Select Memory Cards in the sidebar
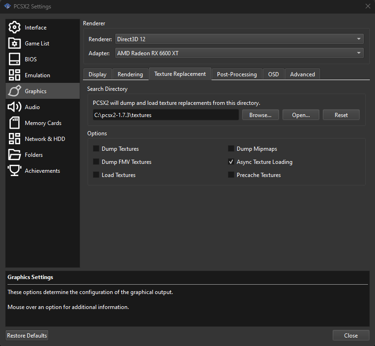Screen dimensions: 375x346 [43, 123]
